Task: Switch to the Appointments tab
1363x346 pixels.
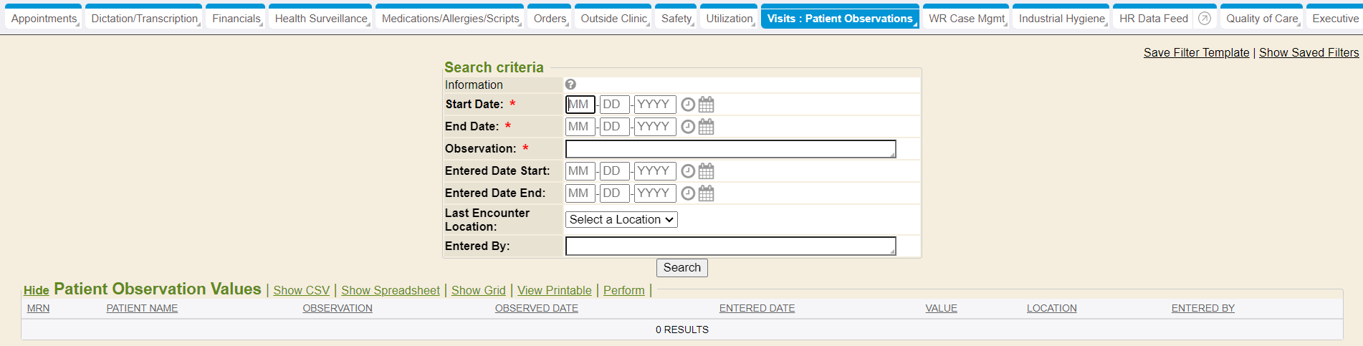Action: pos(44,19)
